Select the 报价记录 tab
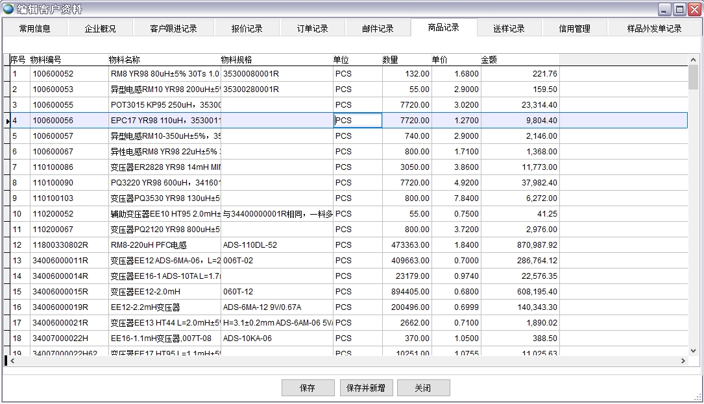704x404 pixels. [247, 29]
